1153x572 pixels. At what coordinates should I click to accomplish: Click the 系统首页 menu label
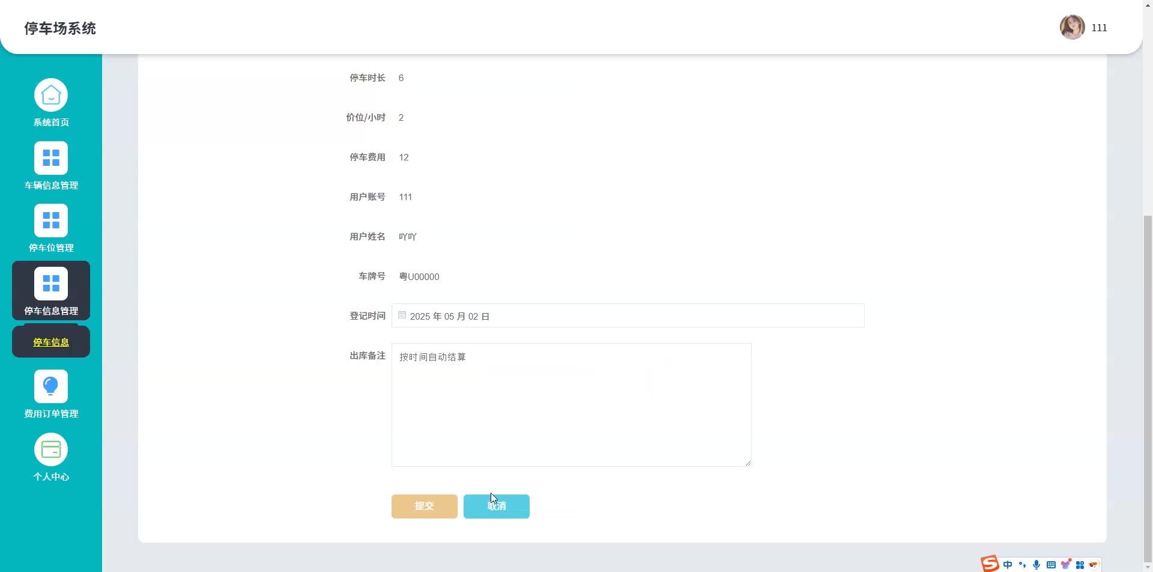click(x=51, y=123)
